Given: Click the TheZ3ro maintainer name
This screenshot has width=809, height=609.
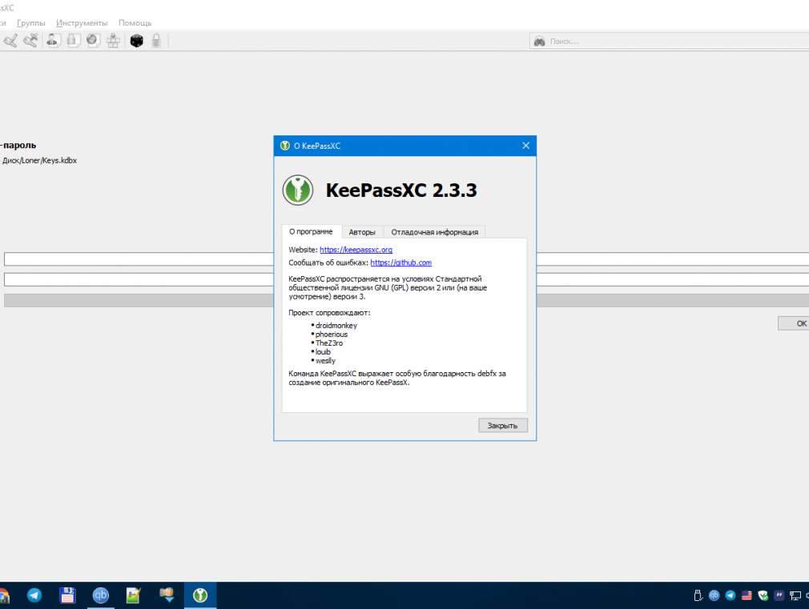Looking at the screenshot, I should 328,343.
